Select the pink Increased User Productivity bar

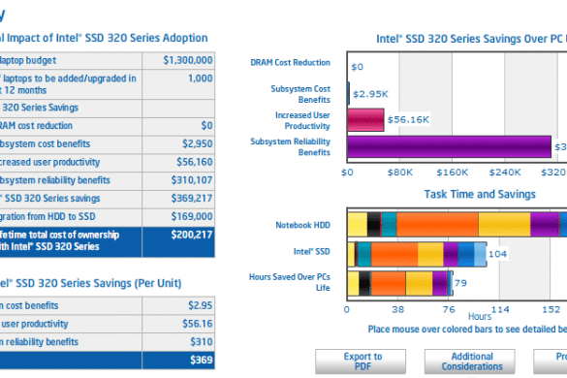tap(365, 120)
